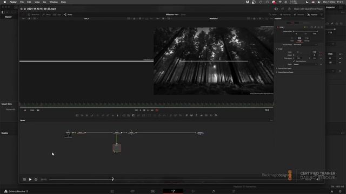Toggle the Media Pool button in the Fusion toolbar

pos(34,15)
